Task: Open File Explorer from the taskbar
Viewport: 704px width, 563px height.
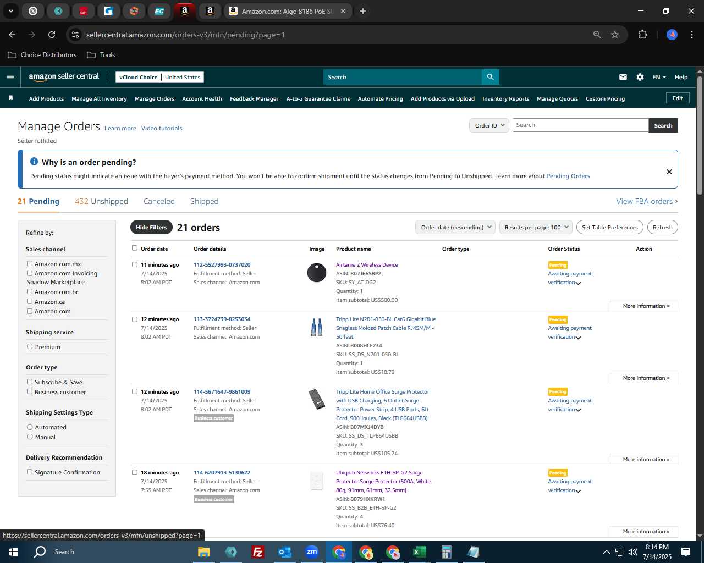Action: click(x=204, y=552)
